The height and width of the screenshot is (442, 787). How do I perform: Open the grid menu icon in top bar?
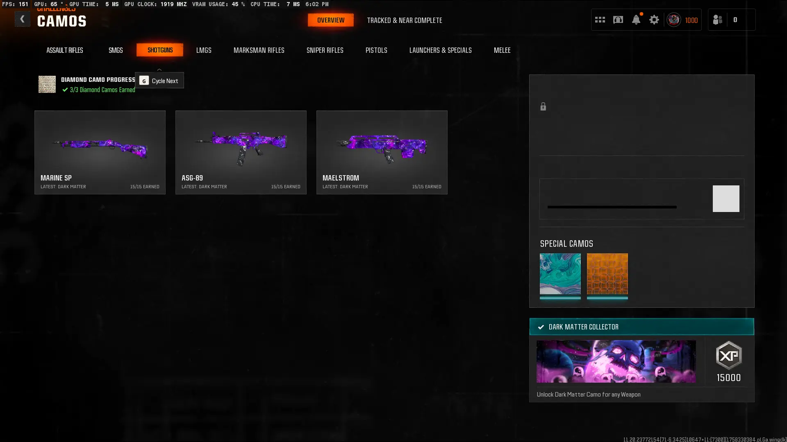600,20
